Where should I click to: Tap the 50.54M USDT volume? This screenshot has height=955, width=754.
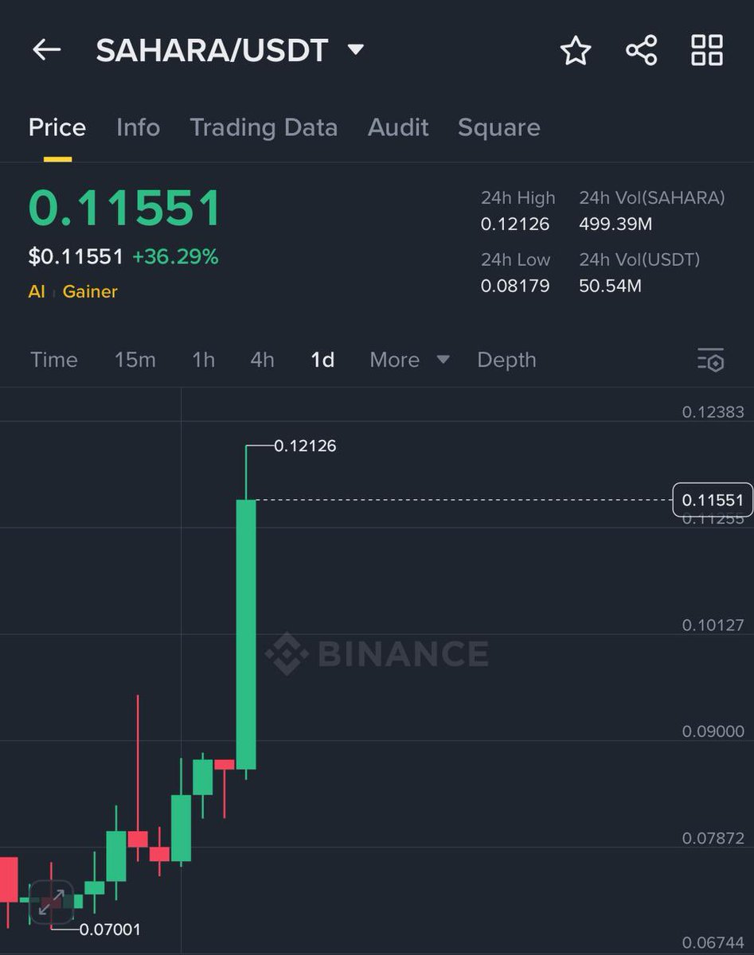pyautogui.click(x=610, y=285)
